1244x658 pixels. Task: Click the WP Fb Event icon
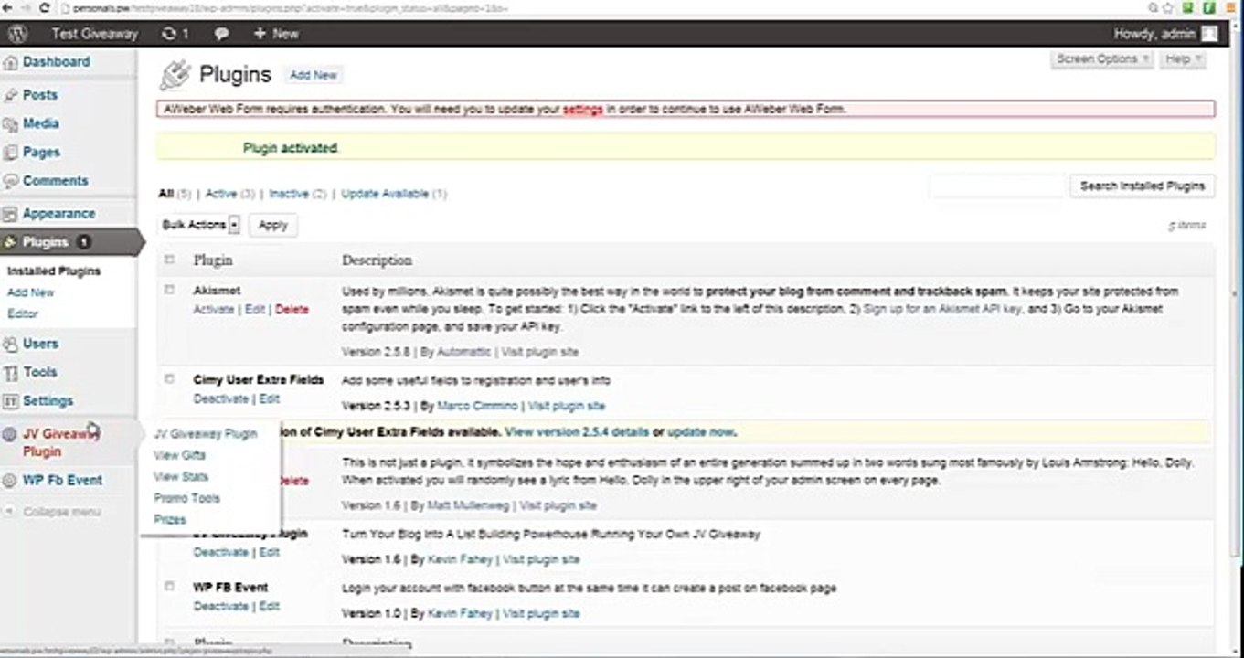10,481
